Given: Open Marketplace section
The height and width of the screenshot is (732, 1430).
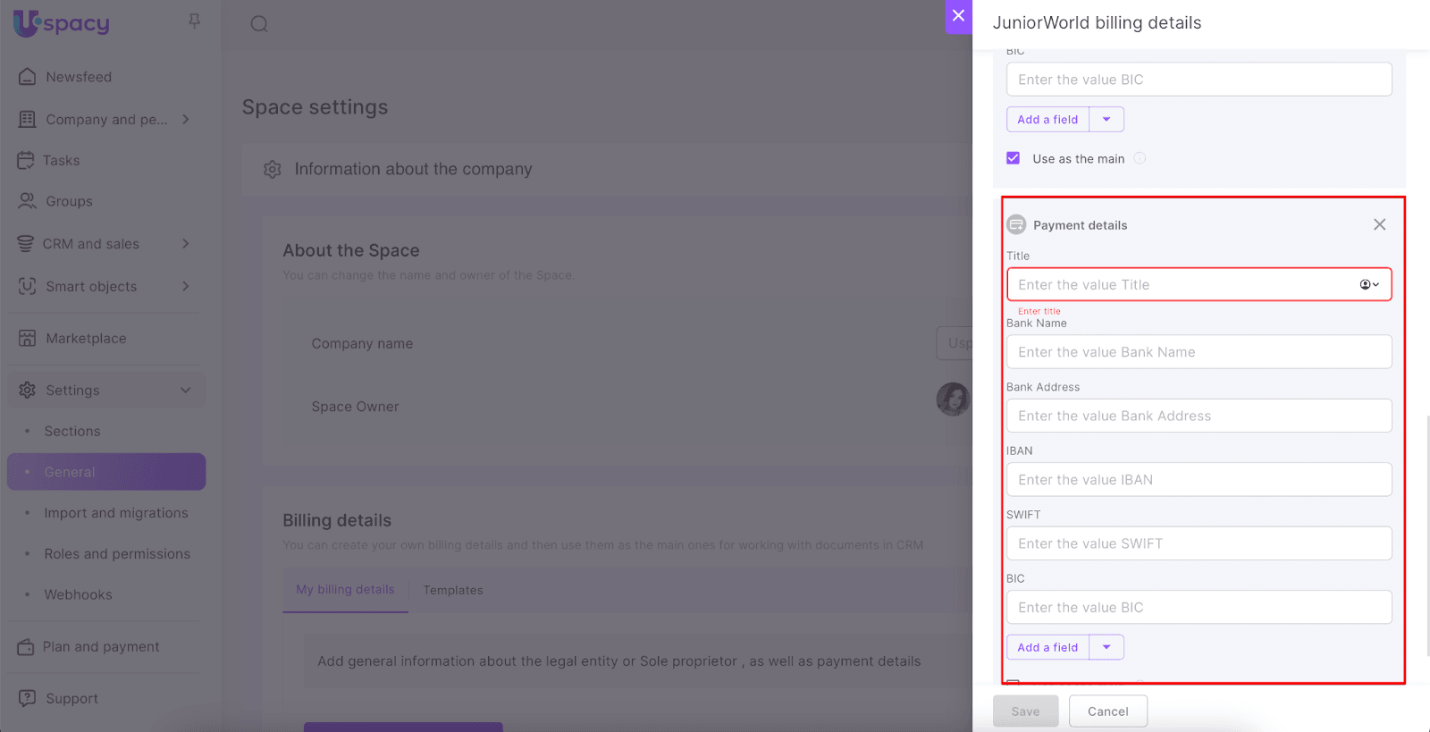Looking at the screenshot, I should click(86, 339).
